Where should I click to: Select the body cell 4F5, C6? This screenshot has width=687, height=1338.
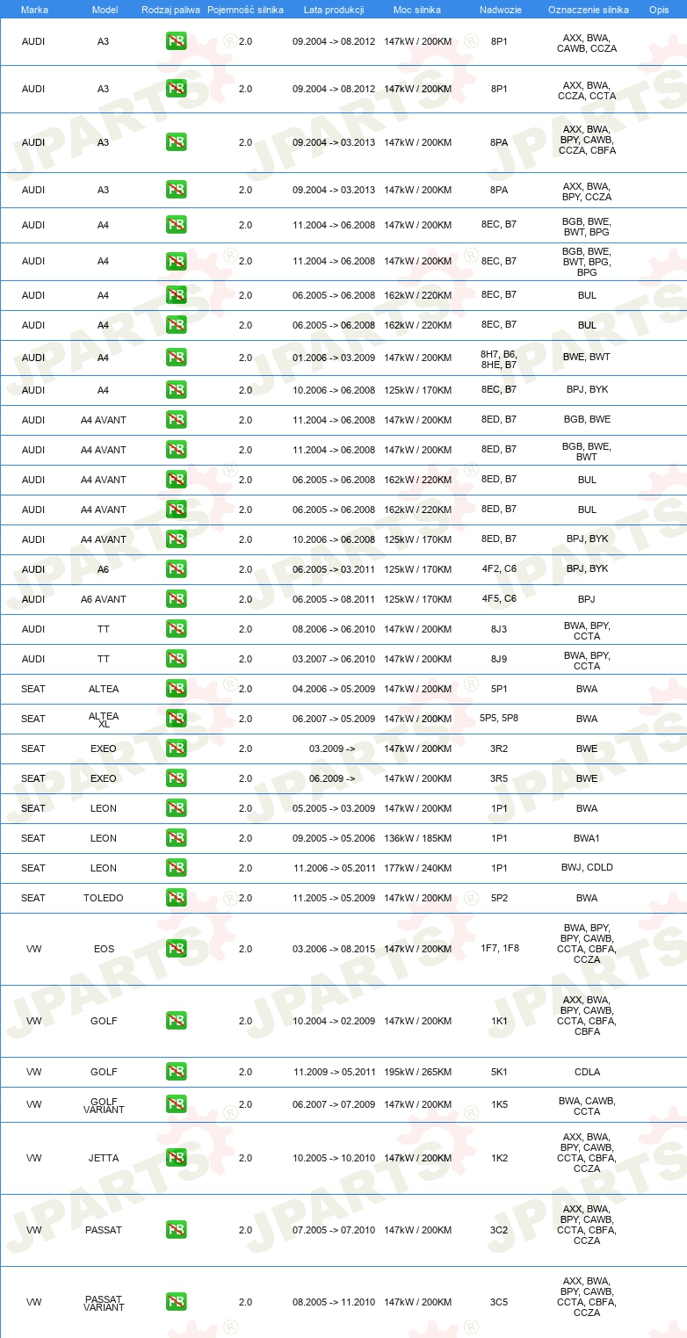[x=499, y=599]
